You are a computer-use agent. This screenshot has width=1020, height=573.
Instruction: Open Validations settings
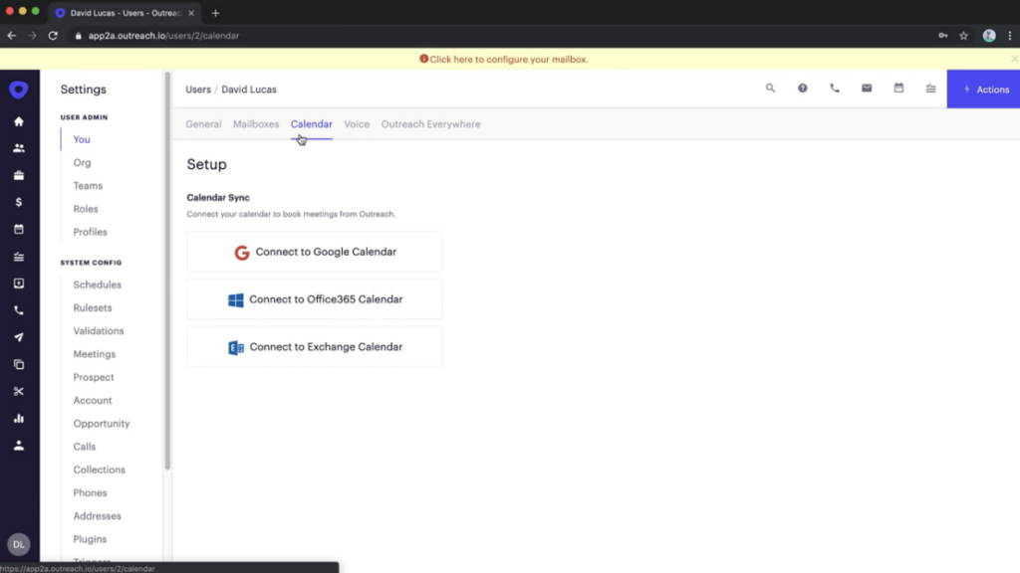point(99,331)
